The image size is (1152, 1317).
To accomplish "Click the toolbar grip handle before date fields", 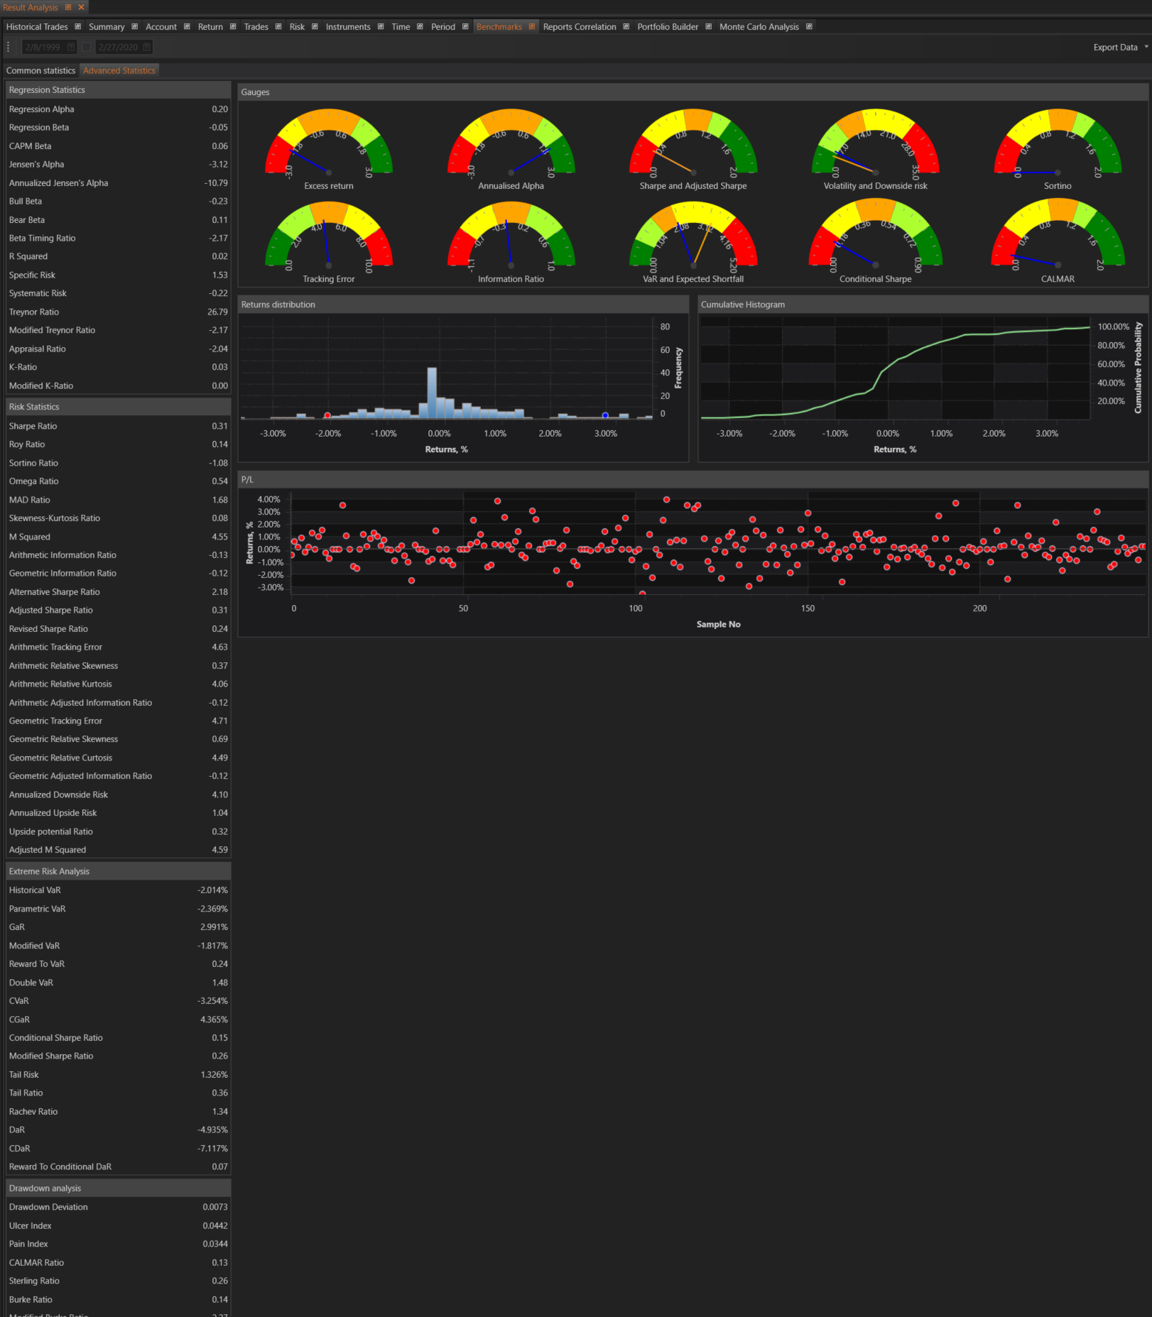I will pos(9,47).
